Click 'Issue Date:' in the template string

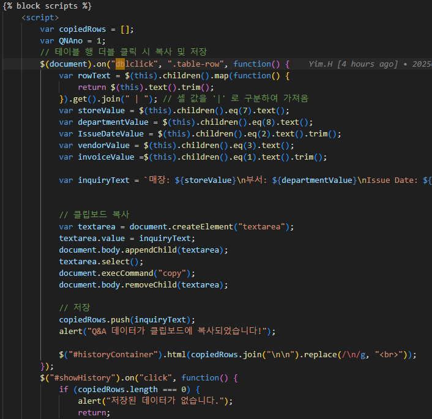click(x=392, y=180)
